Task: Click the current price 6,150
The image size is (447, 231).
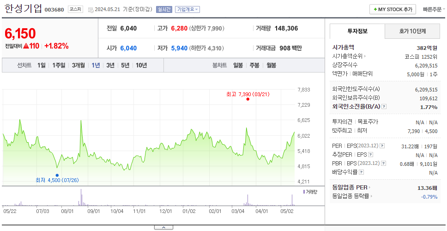Action: pos(20,33)
